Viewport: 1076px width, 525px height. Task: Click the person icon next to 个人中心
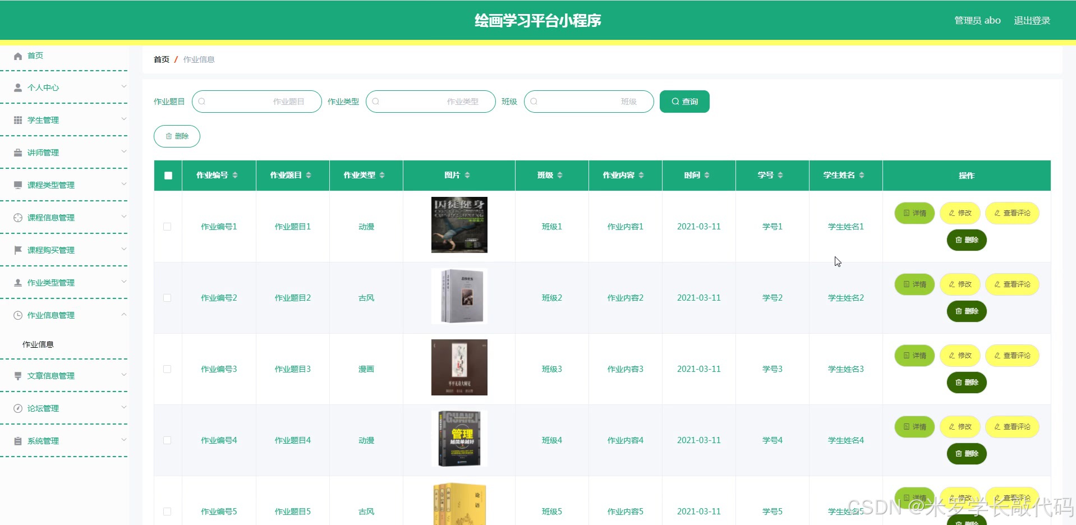click(x=18, y=88)
